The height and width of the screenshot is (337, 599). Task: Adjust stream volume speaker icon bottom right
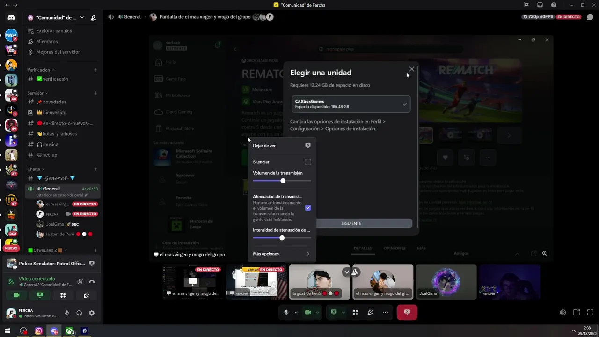pyautogui.click(x=563, y=312)
